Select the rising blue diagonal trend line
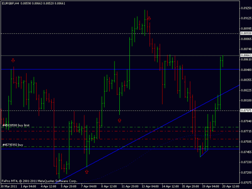 [147, 134]
